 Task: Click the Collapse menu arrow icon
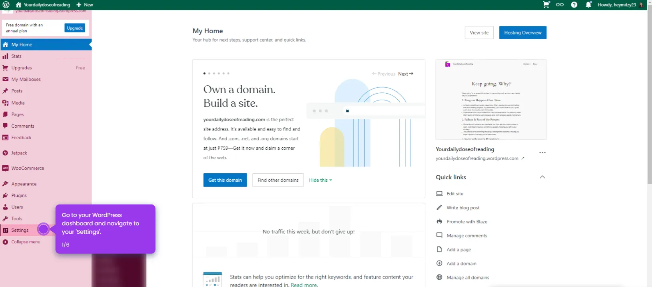tap(5, 242)
